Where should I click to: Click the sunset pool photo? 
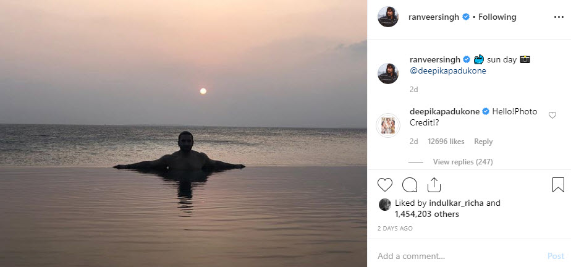184,133
